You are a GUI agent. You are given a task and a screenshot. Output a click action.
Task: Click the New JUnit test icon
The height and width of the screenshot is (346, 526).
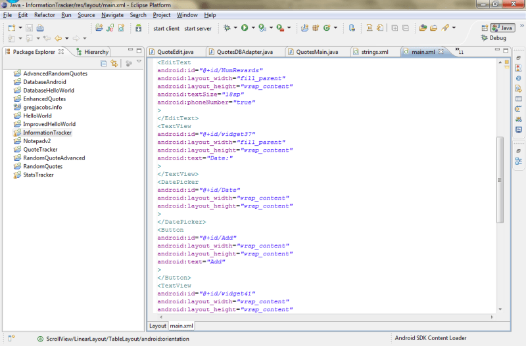click(x=110, y=28)
